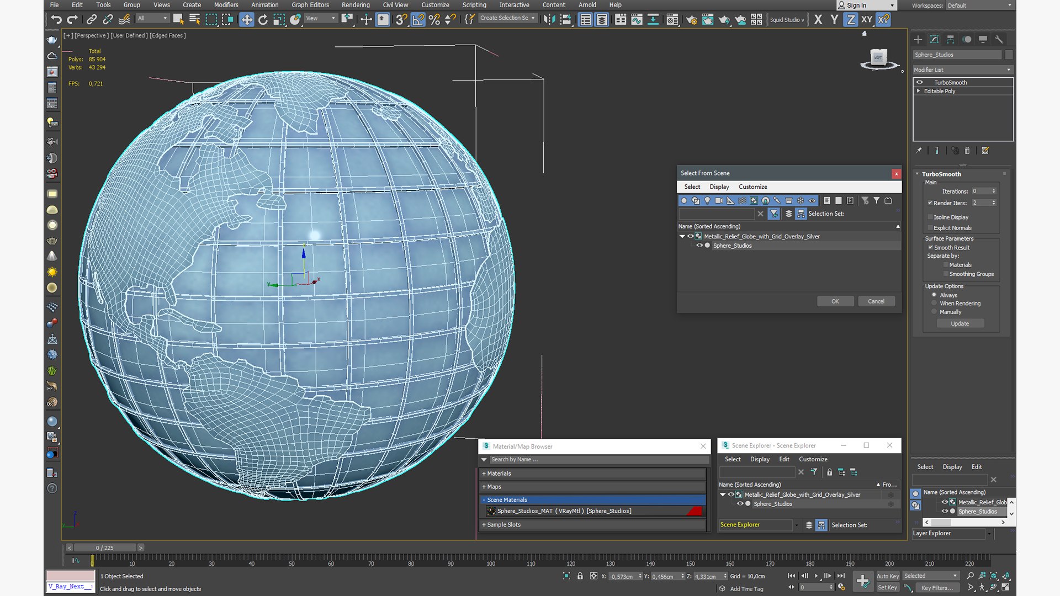Open the View reference coordinate dropdown
The image size is (1060, 596).
[x=320, y=19]
